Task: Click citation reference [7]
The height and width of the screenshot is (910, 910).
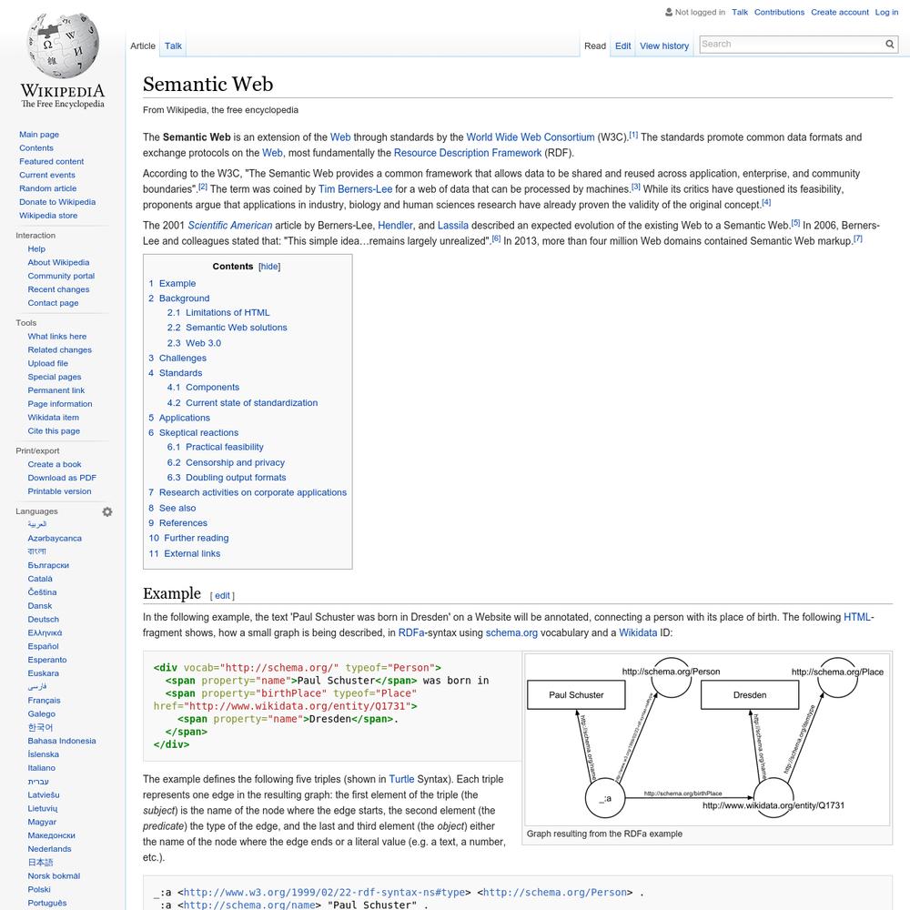Action: (858, 238)
